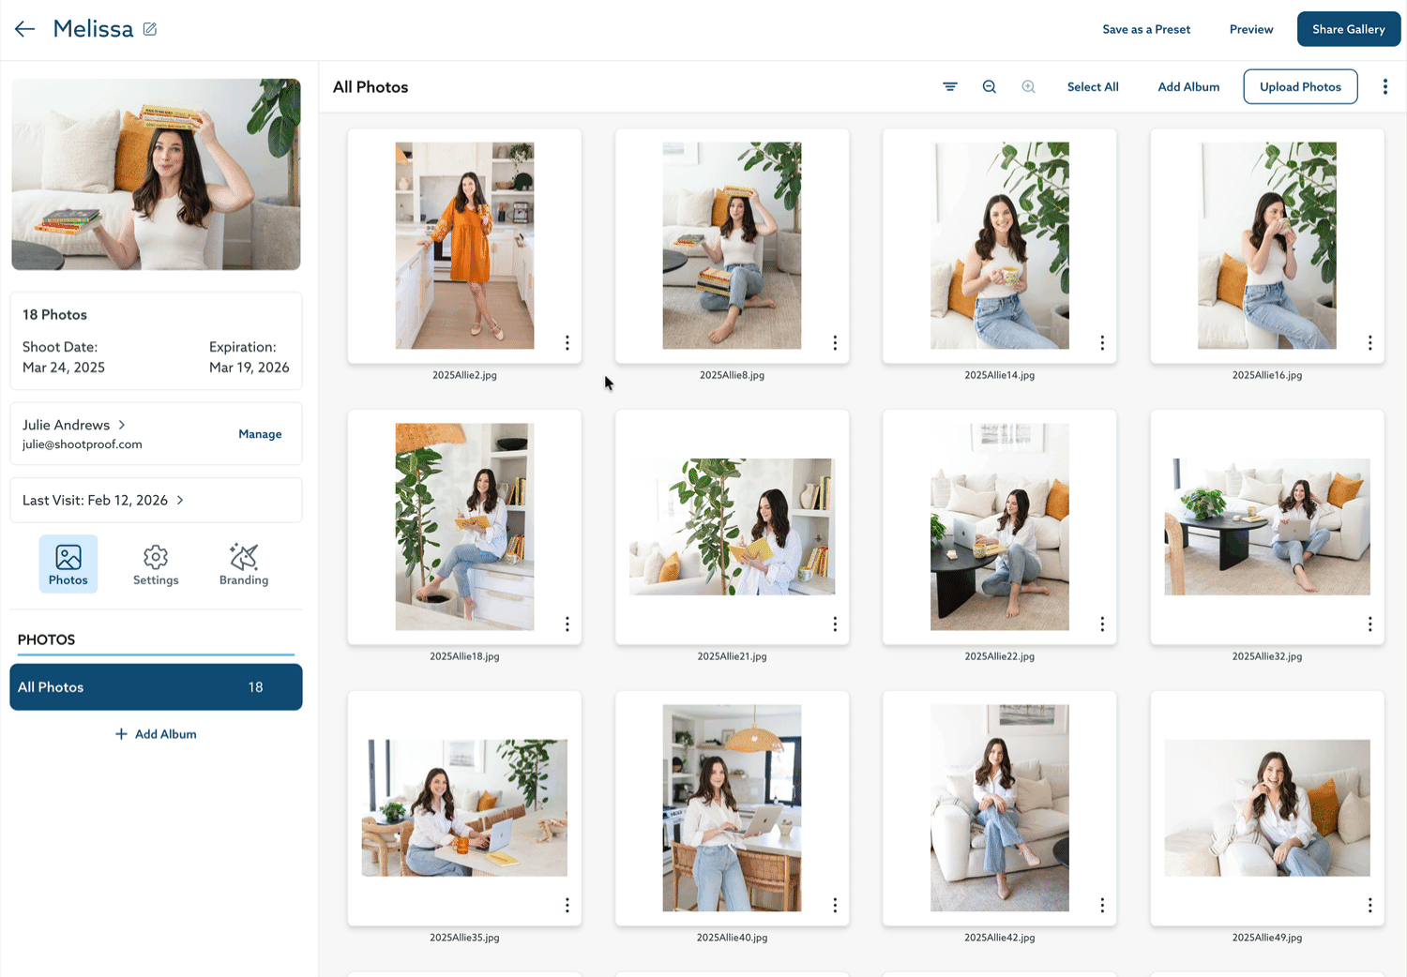Image resolution: width=1407 pixels, height=977 pixels.
Task: Open the sort/filter icon in toolbar
Action: [950, 87]
